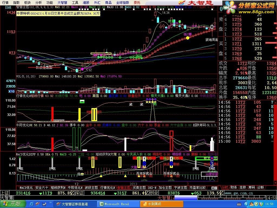277x208 pixels.
Task: Click the X10 volume scale label
Action: [11, 92]
